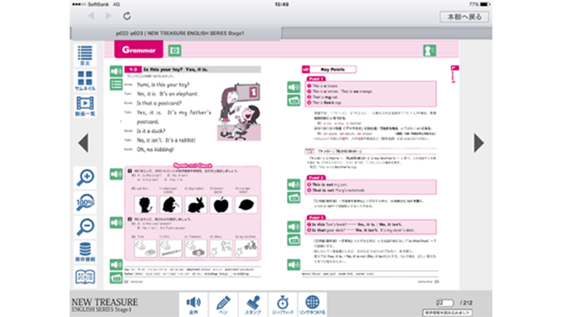Click green person icon at top right of page
This screenshot has width=562, height=317.
tap(429, 50)
